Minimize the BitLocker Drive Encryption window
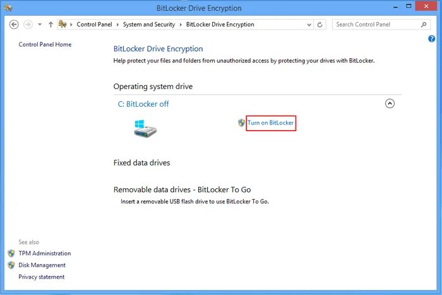Image resolution: width=442 pixels, height=295 pixels. [395, 7]
